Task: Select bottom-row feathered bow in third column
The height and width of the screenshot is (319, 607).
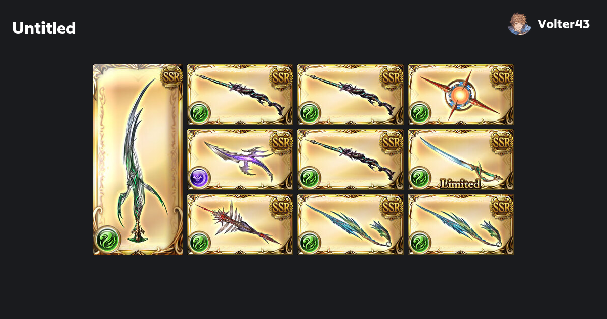Action: pyautogui.click(x=351, y=224)
